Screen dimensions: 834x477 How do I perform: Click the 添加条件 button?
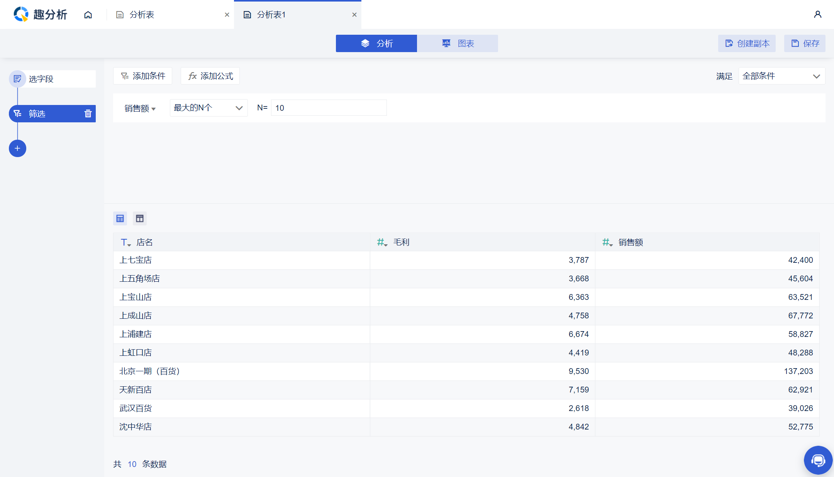coord(143,76)
